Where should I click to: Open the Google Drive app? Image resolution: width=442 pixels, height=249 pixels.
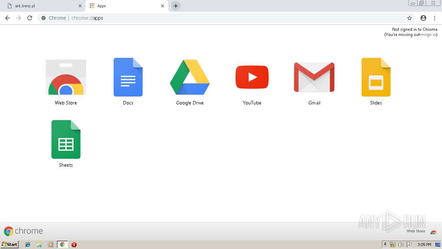[x=190, y=82]
